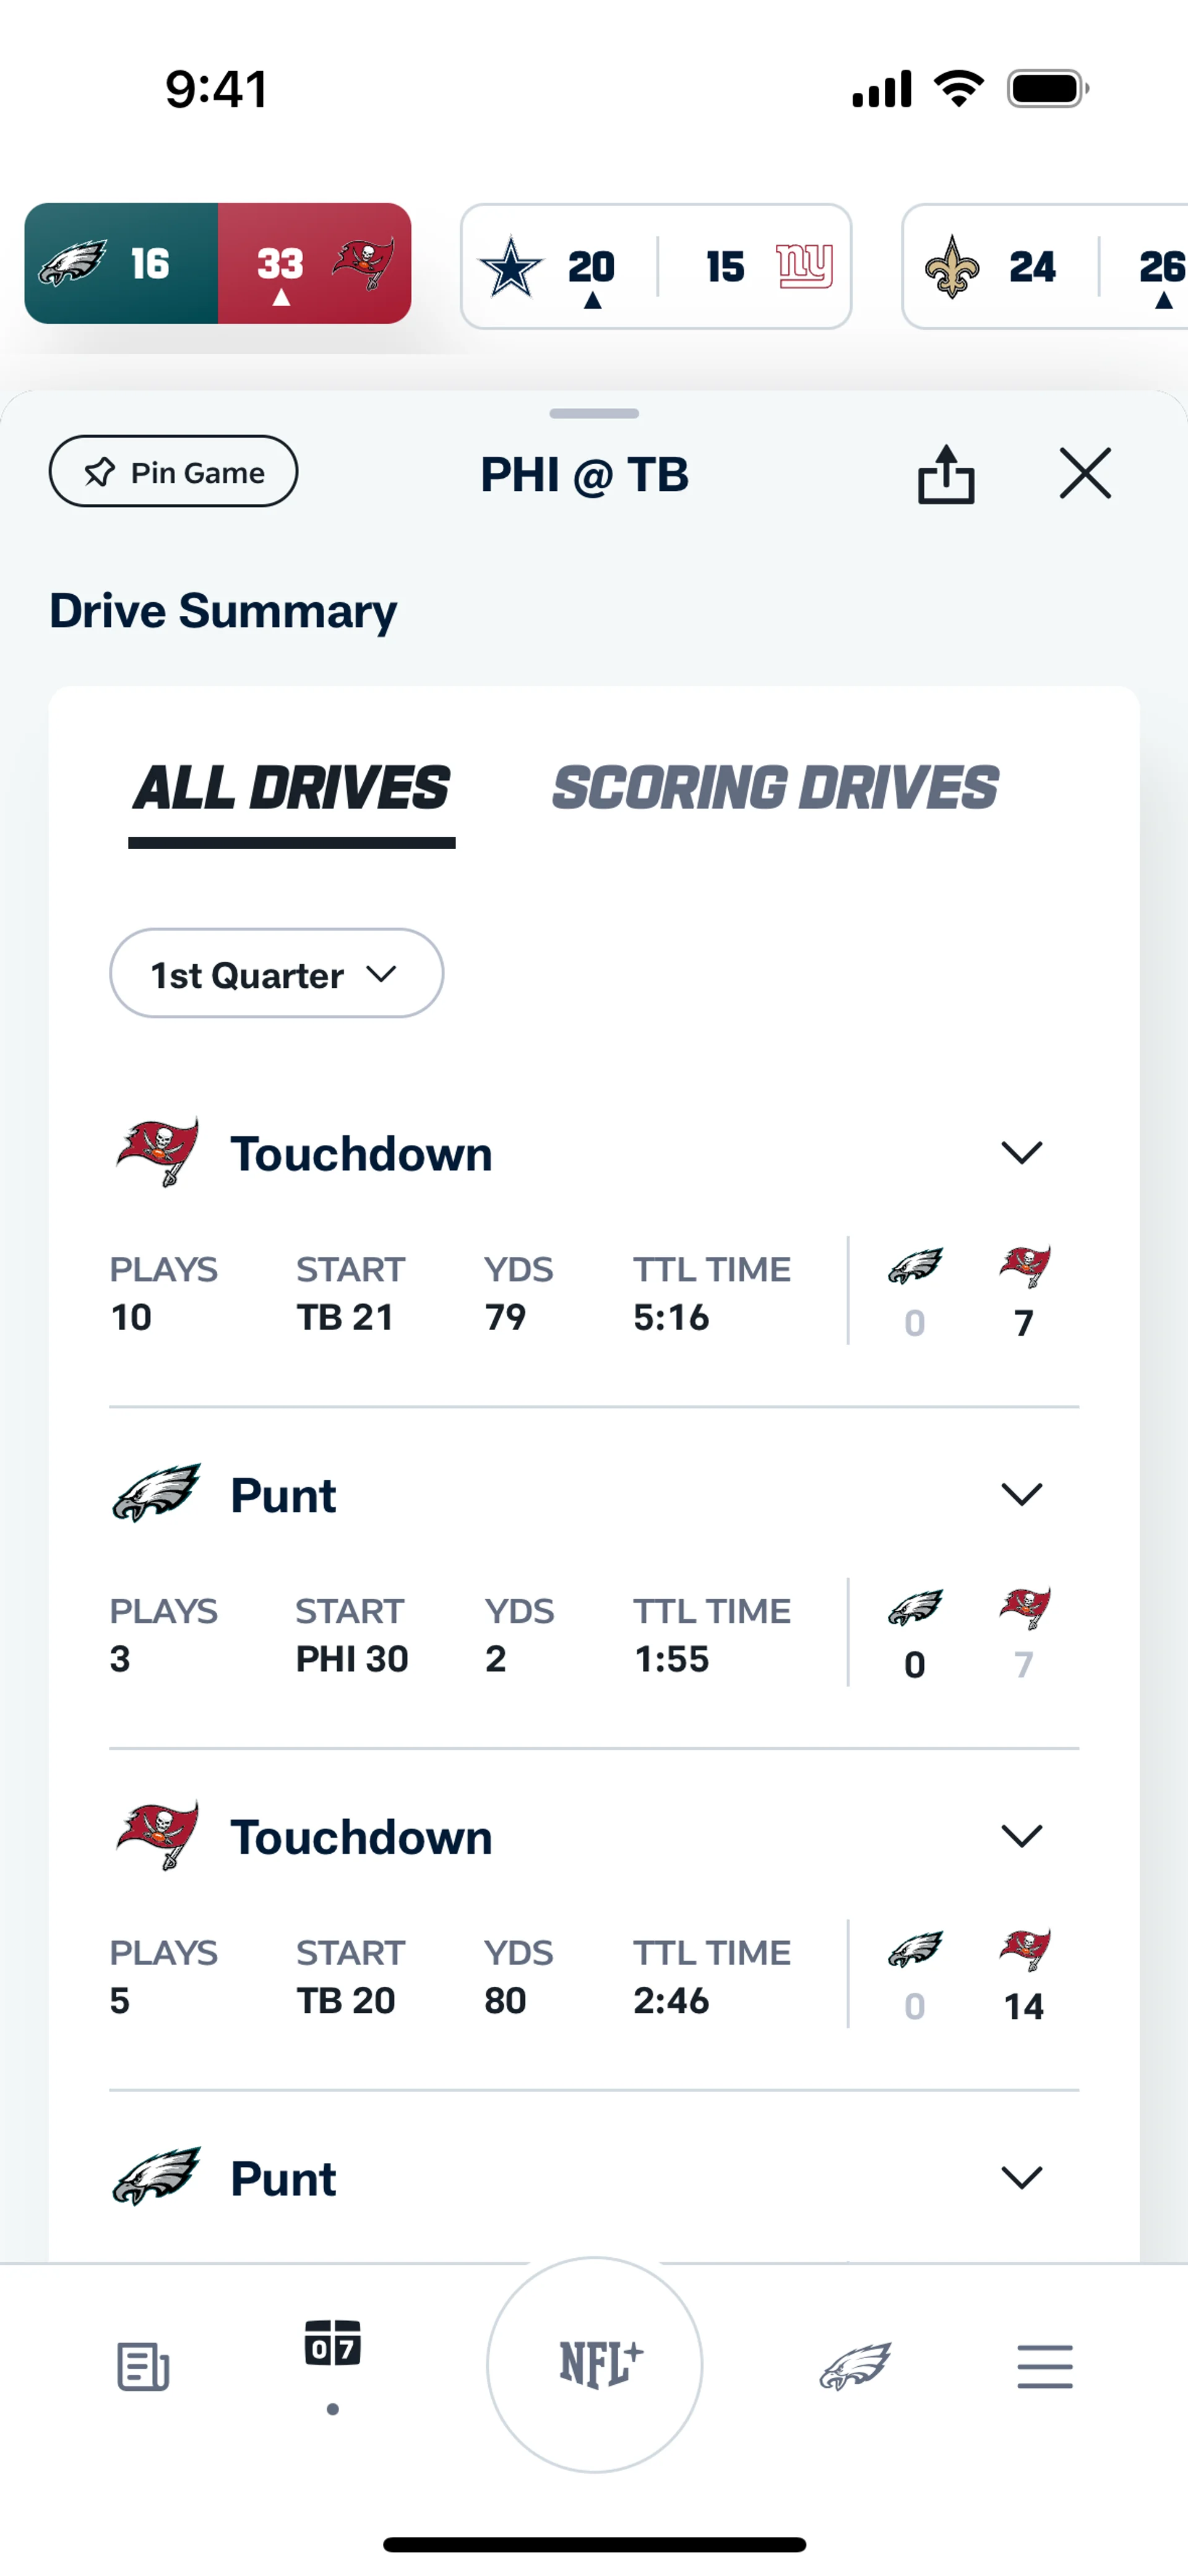The width and height of the screenshot is (1188, 2576).
Task: Tap the panel drag handle
Action: (x=594, y=413)
